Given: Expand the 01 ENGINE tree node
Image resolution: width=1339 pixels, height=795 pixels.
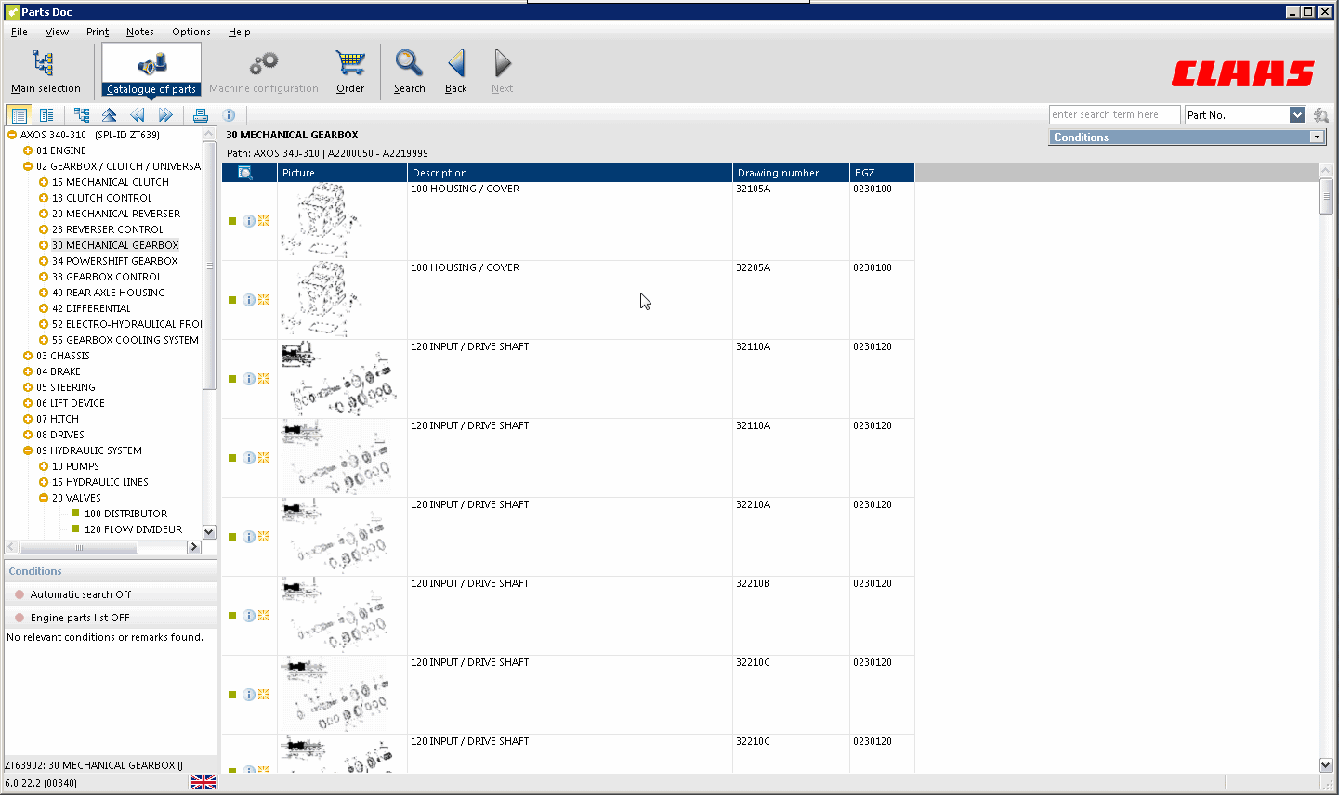Looking at the screenshot, I should pos(26,150).
